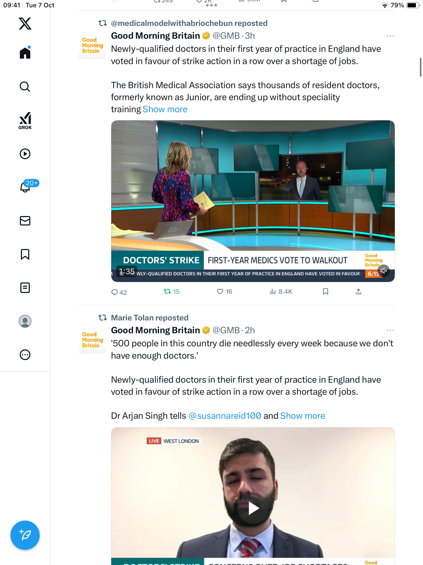This screenshot has height=565, width=423.
Task: Toggle repost on the 15-reposts tweet
Action: click(171, 291)
